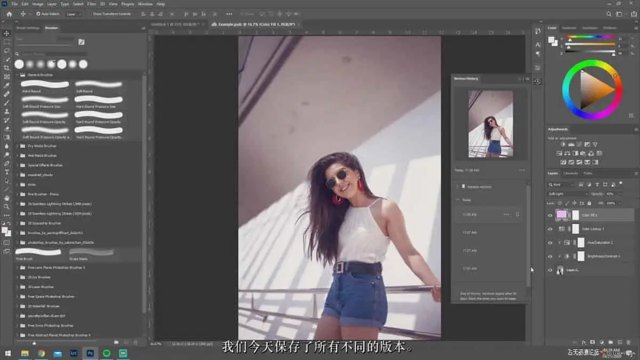The width and height of the screenshot is (640, 360).
Task: Select the Horizontal Type tool
Action: point(7,172)
